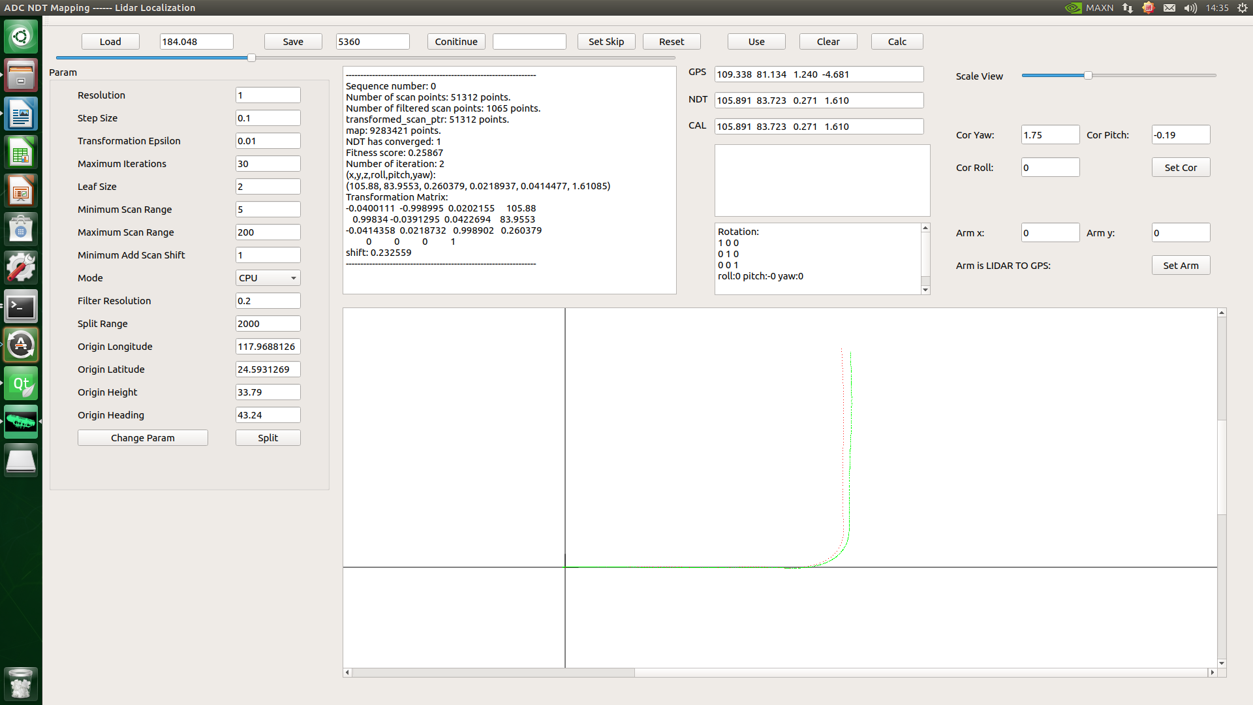Viewport: 1253px width, 705px height.
Task: Click the Change Param button
Action: tap(142, 438)
